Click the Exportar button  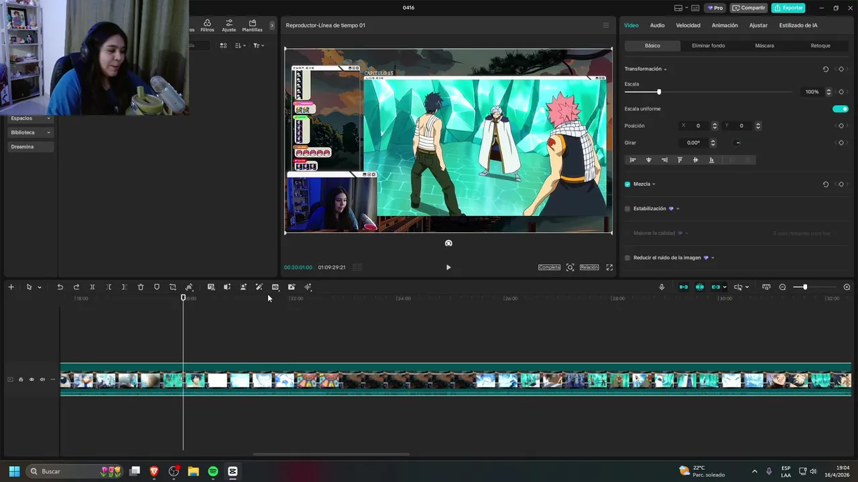[x=788, y=8]
